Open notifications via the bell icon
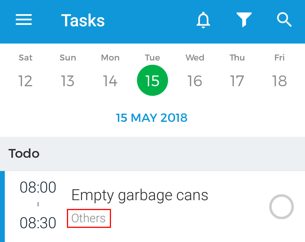The width and height of the screenshot is (305, 242). (203, 20)
